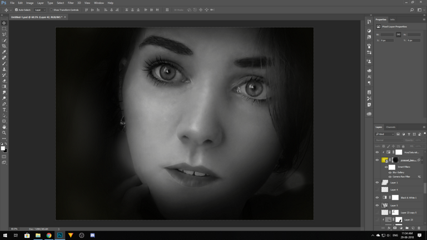Enable Show Transform Controls checkbox
The width and height of the screenshot is (427, 240).
(x=52, y=10)
